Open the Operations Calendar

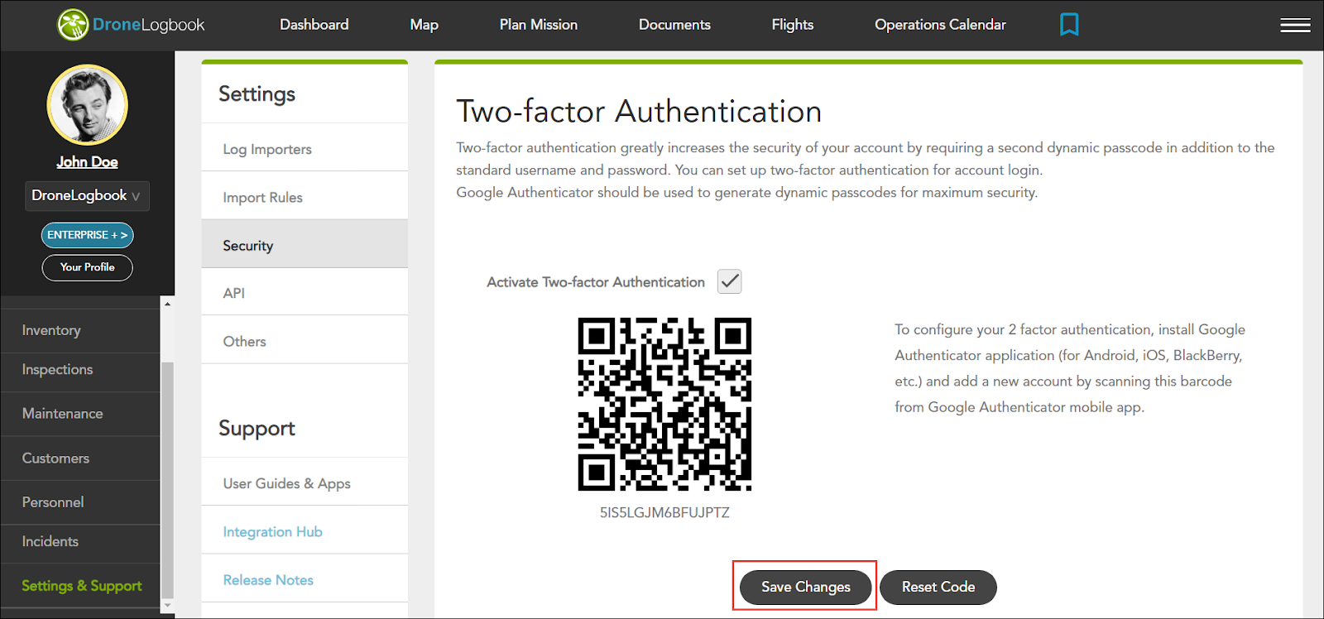coord(941,25)
